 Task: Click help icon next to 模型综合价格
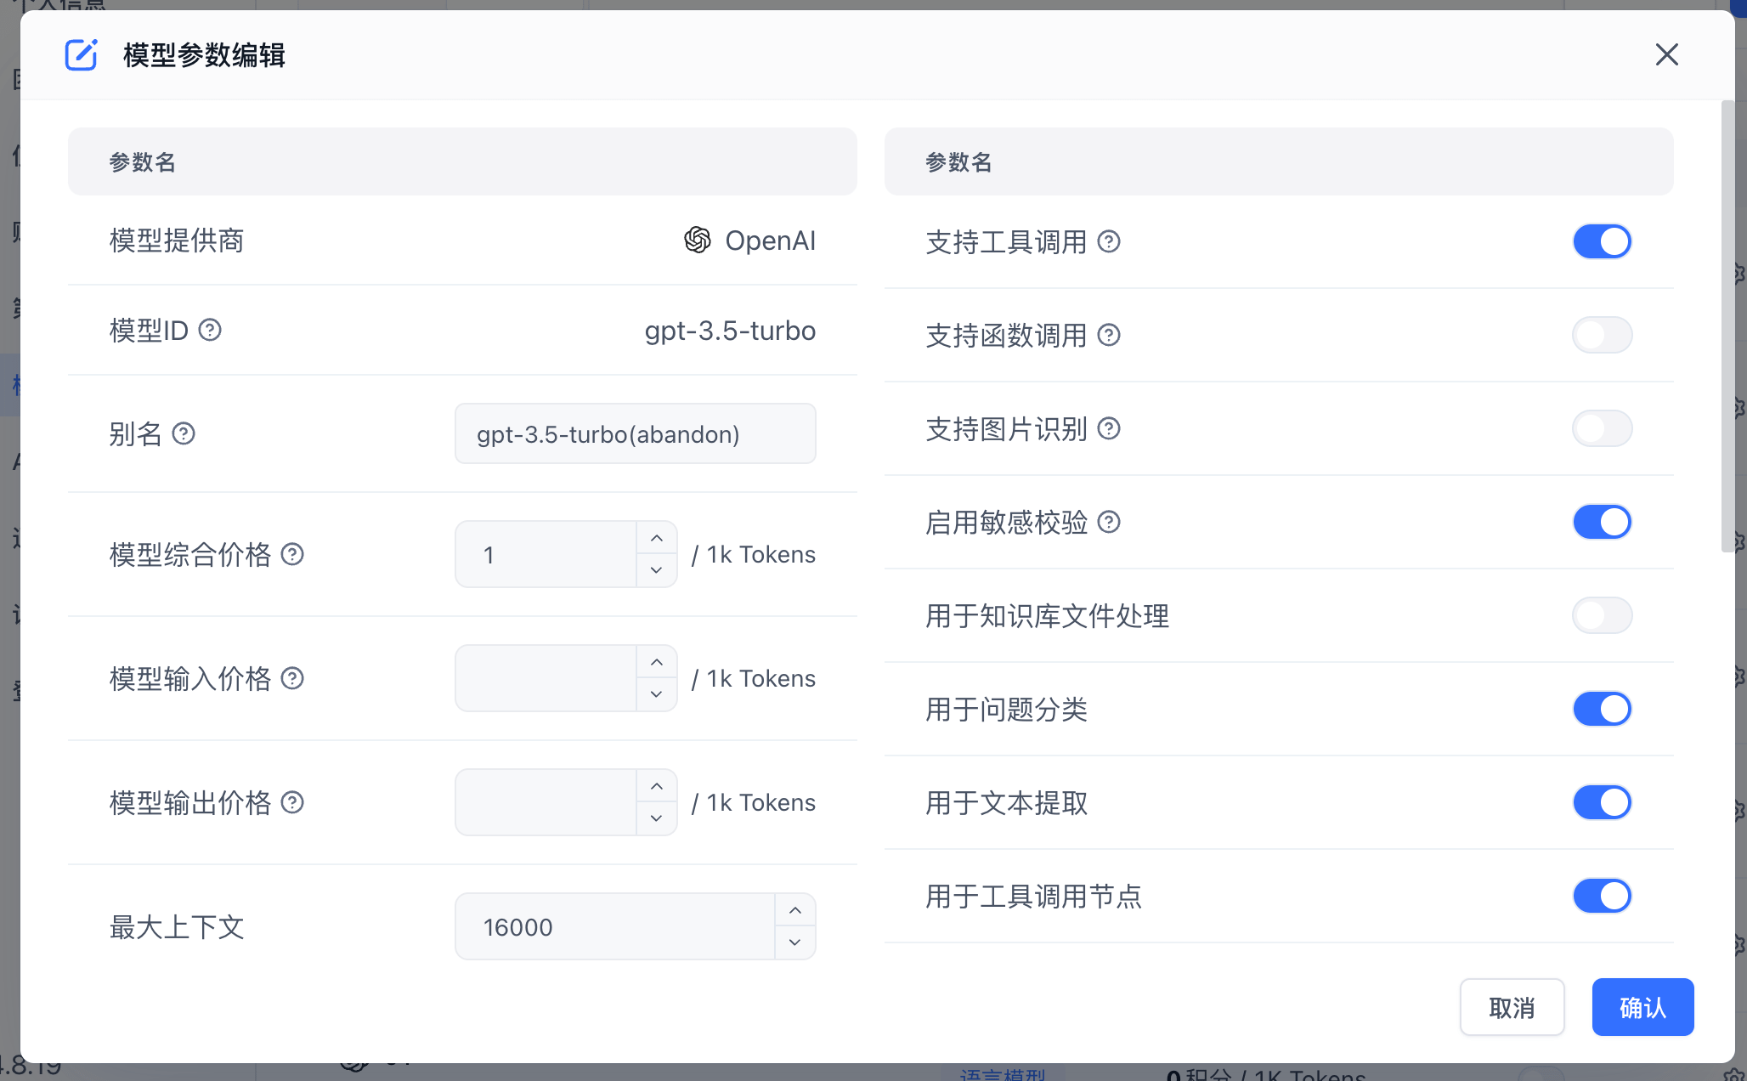click(x=292, y=554)
